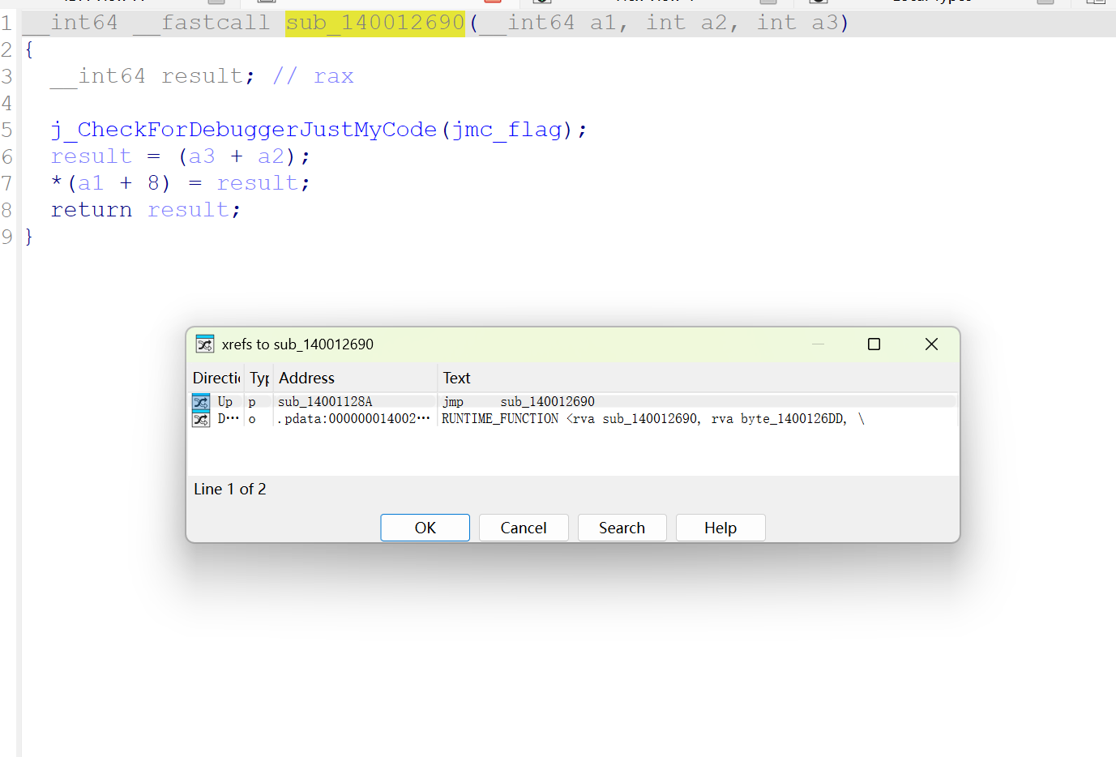
Task: Click the Help button
Action: (x=720, y=528)
